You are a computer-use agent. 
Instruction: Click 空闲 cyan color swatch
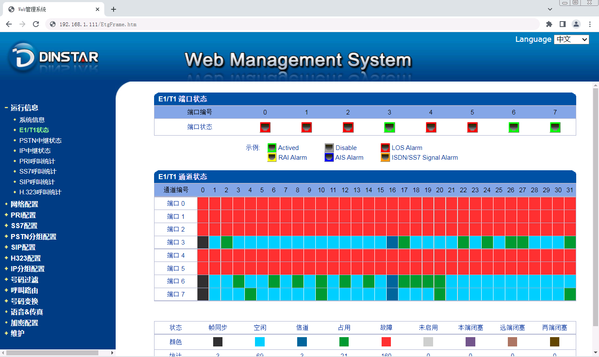click(x=260, y=342)
